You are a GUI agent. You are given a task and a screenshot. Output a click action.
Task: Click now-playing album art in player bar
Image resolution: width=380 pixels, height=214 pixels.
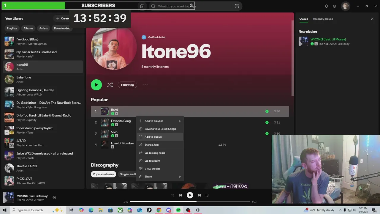coord(8,198)
